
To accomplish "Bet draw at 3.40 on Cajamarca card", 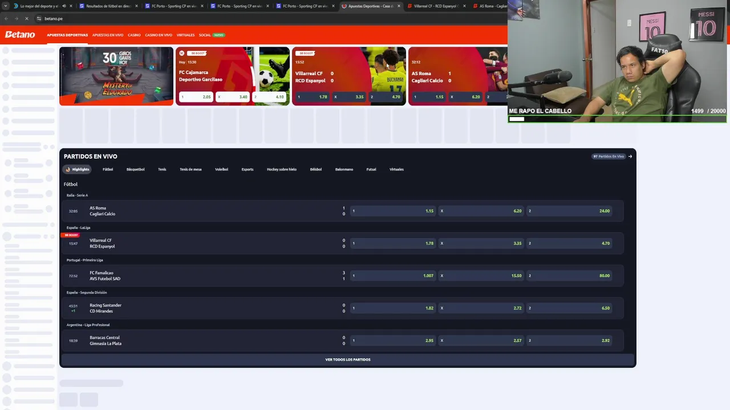I will click(x=232, y=97).
